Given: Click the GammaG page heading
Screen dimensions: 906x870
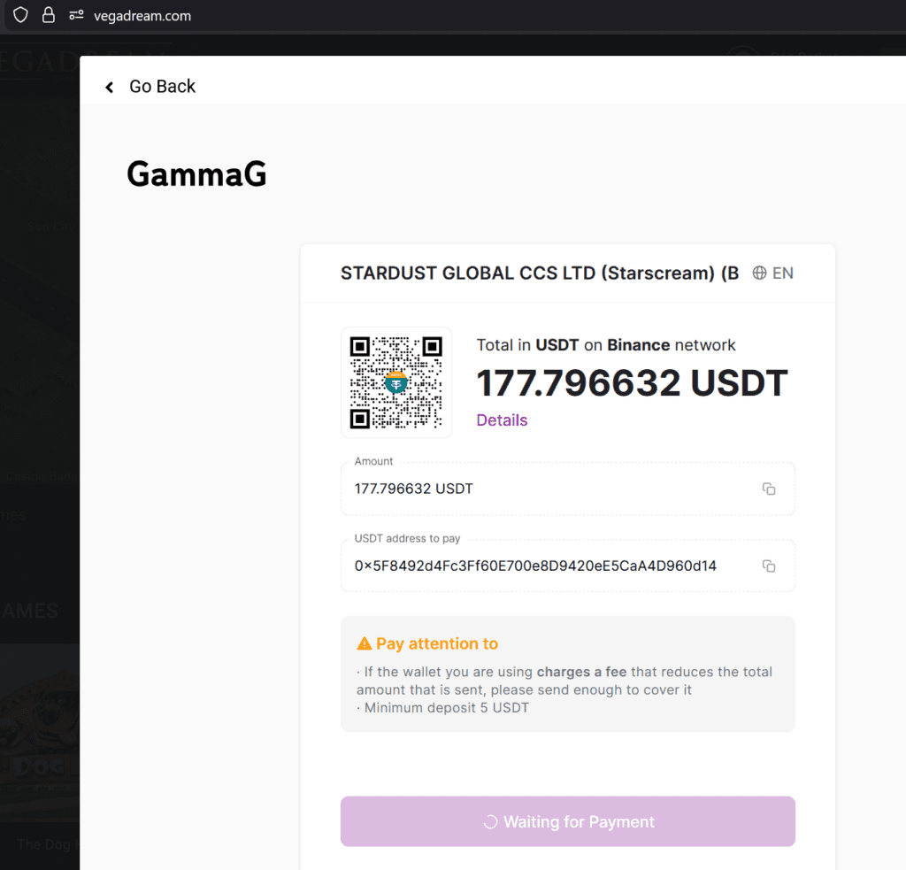Looking at the screenshot, I should [196, 173].
